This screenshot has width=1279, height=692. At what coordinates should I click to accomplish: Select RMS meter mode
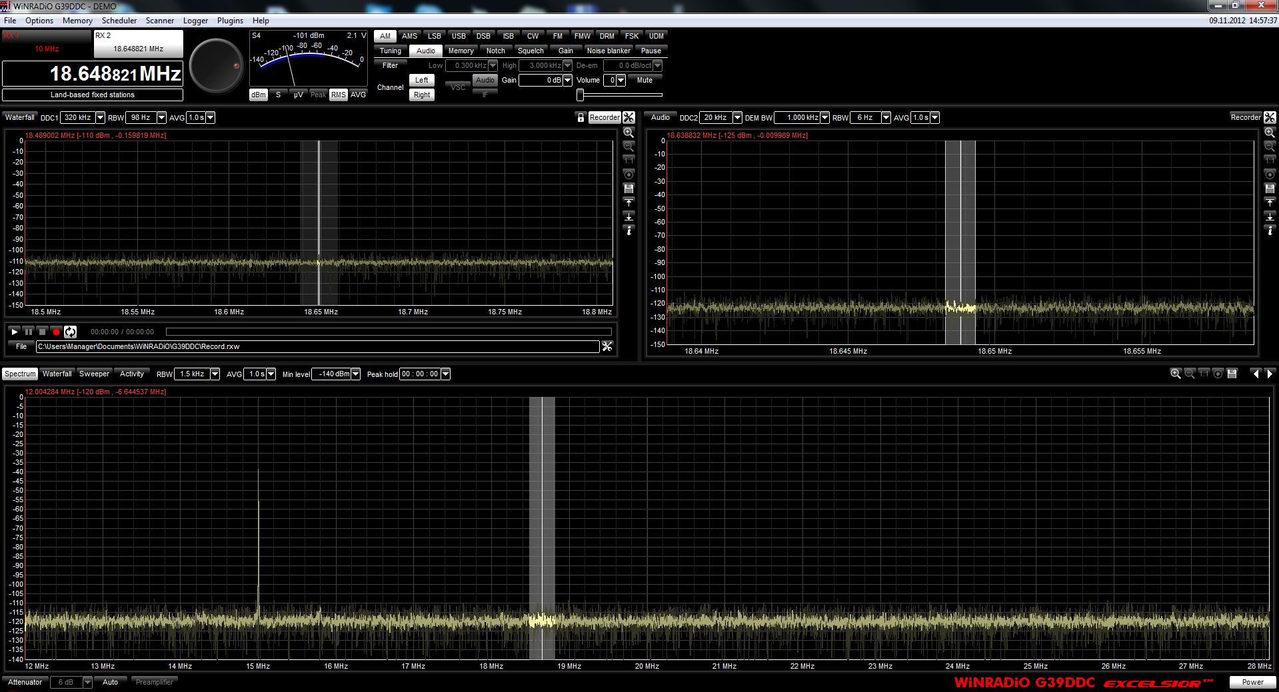click(339, 95)
